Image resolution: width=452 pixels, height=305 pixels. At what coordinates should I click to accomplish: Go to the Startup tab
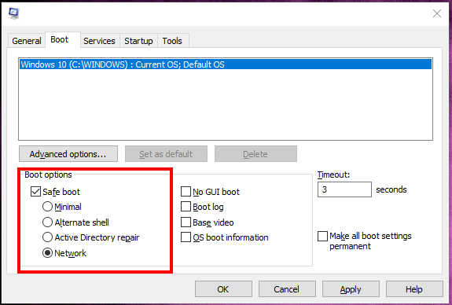[138, 41]
